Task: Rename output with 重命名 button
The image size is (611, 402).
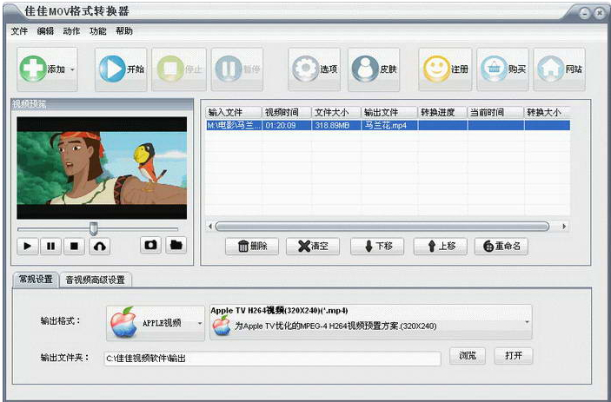Action: [x=501, y=246]
